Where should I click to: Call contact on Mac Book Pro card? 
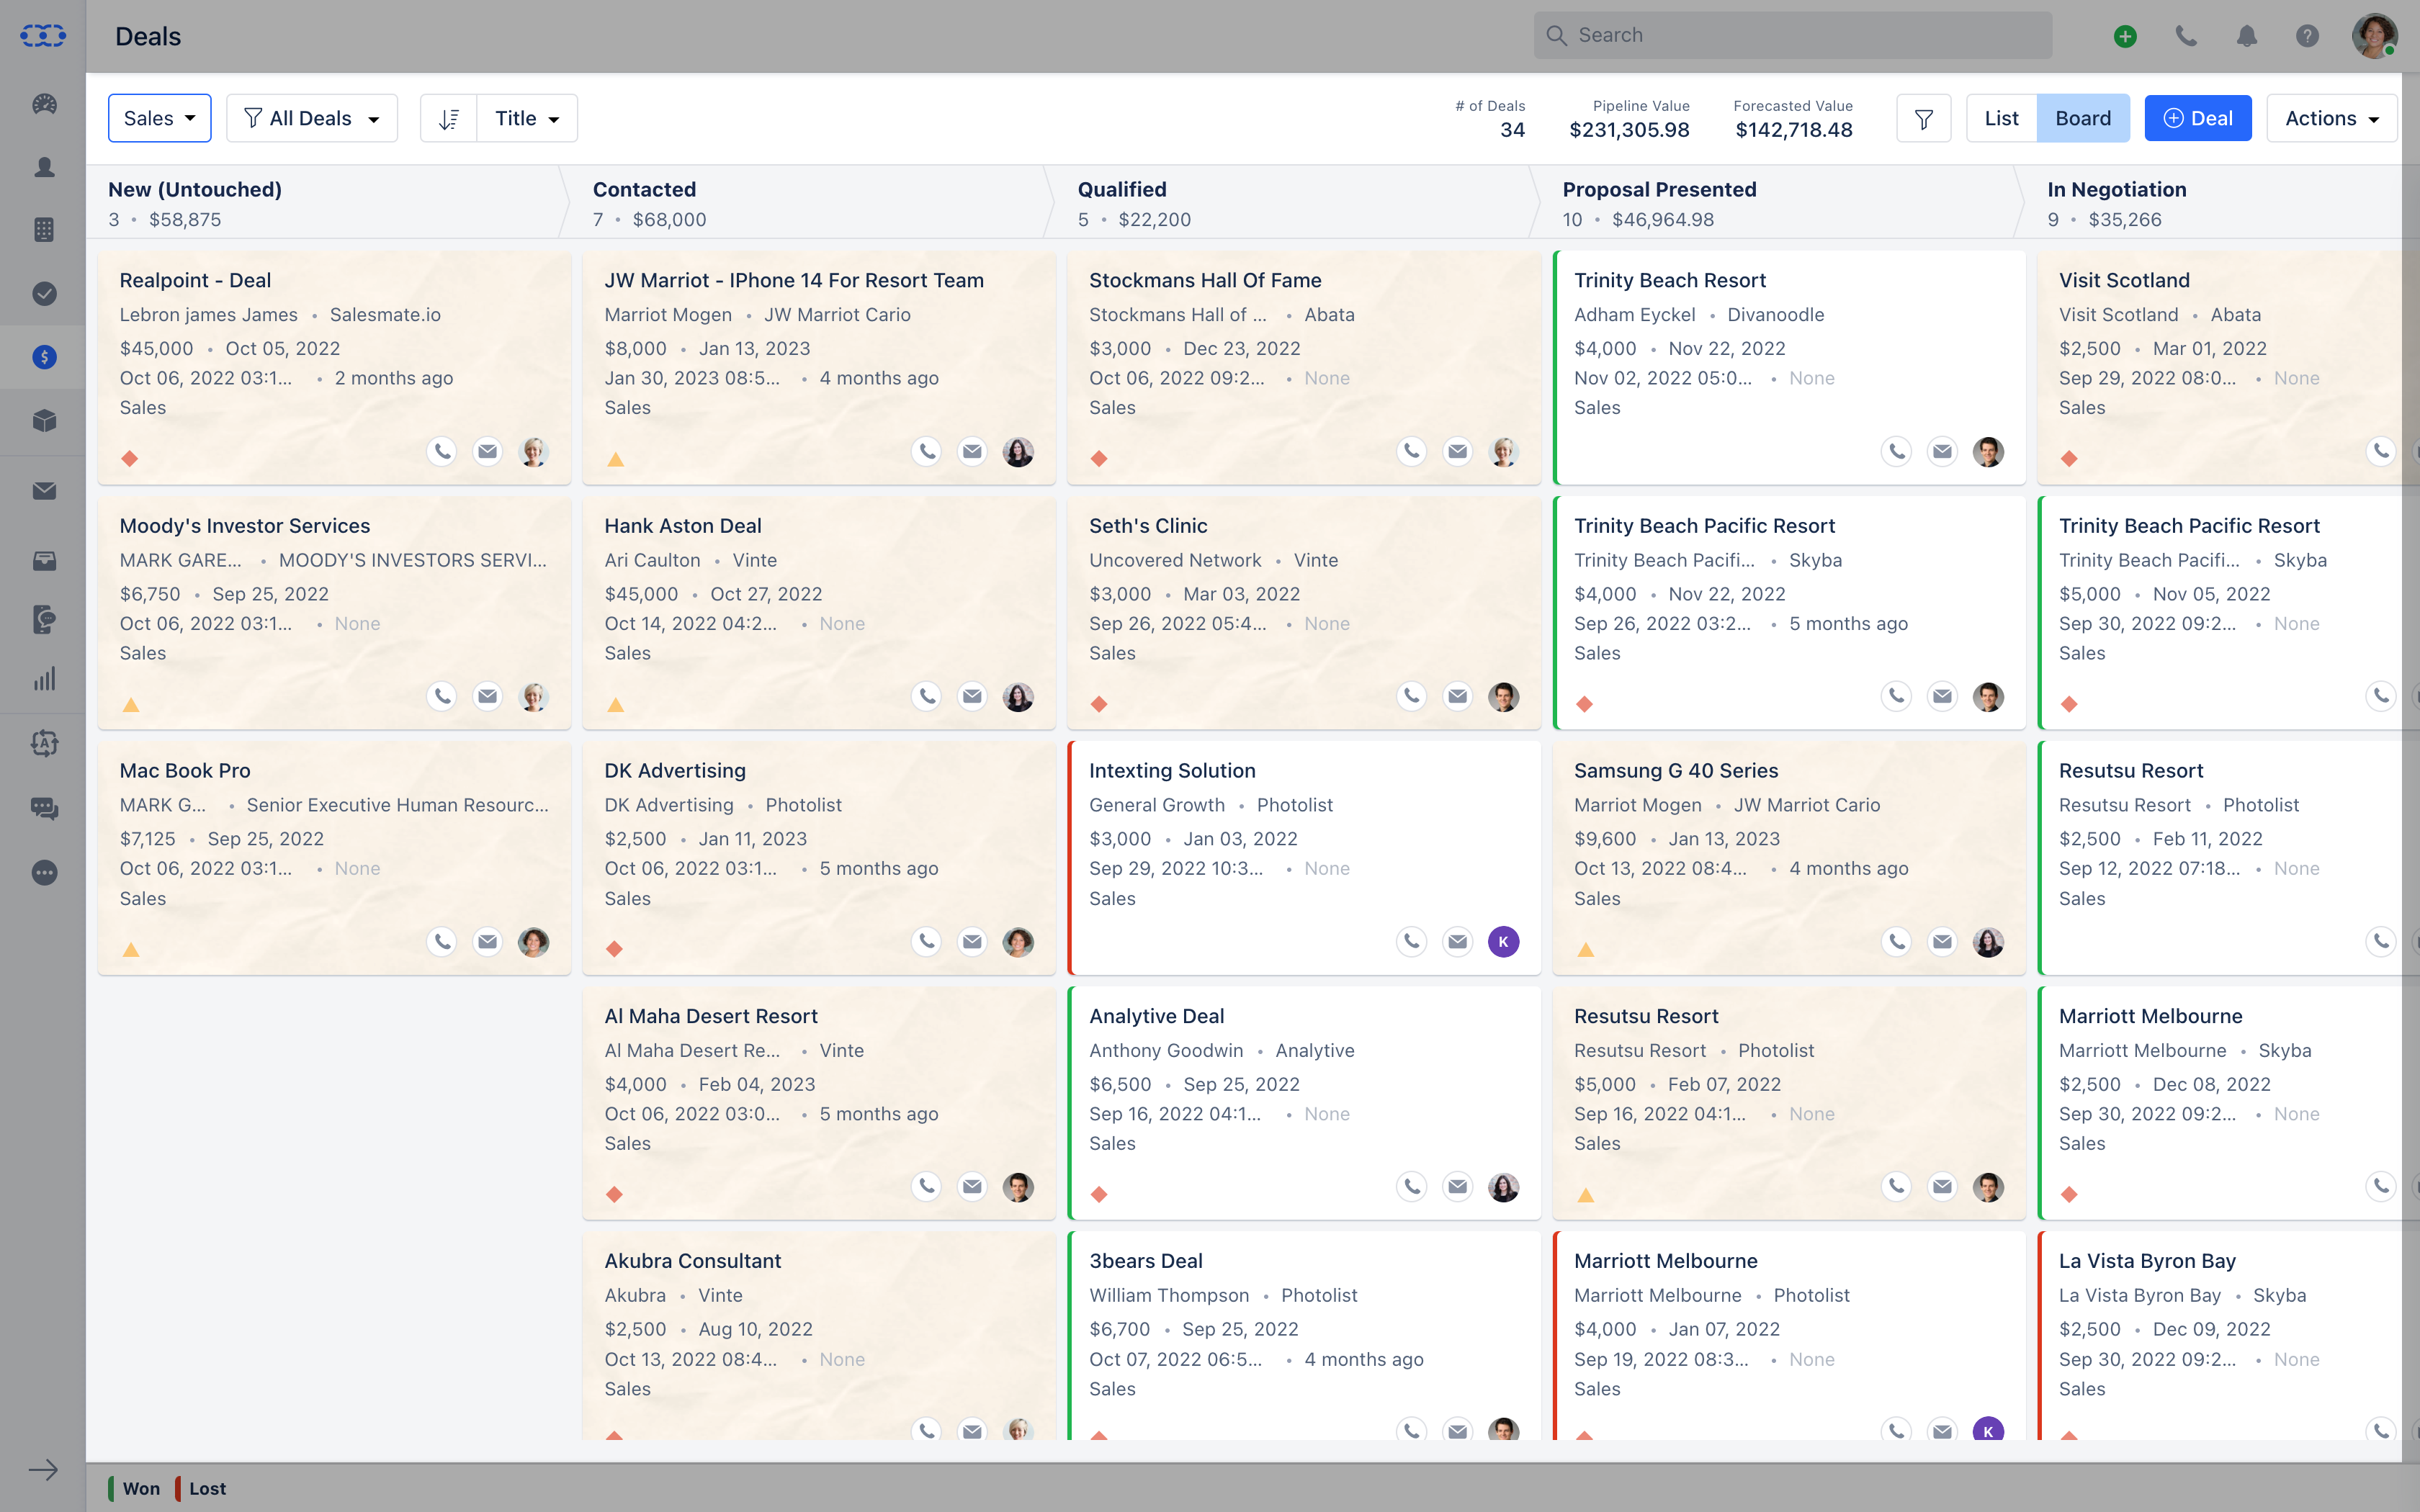click(x=441, y=941)
